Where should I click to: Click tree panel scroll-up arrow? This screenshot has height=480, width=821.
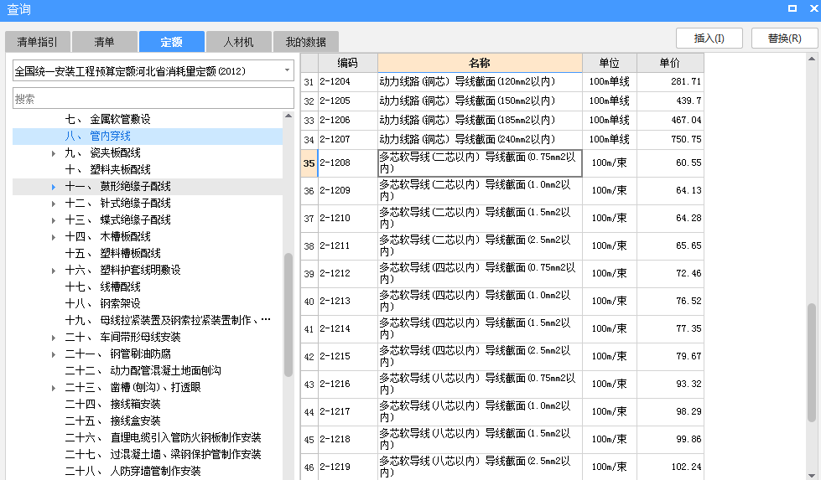tap(288, 116)
